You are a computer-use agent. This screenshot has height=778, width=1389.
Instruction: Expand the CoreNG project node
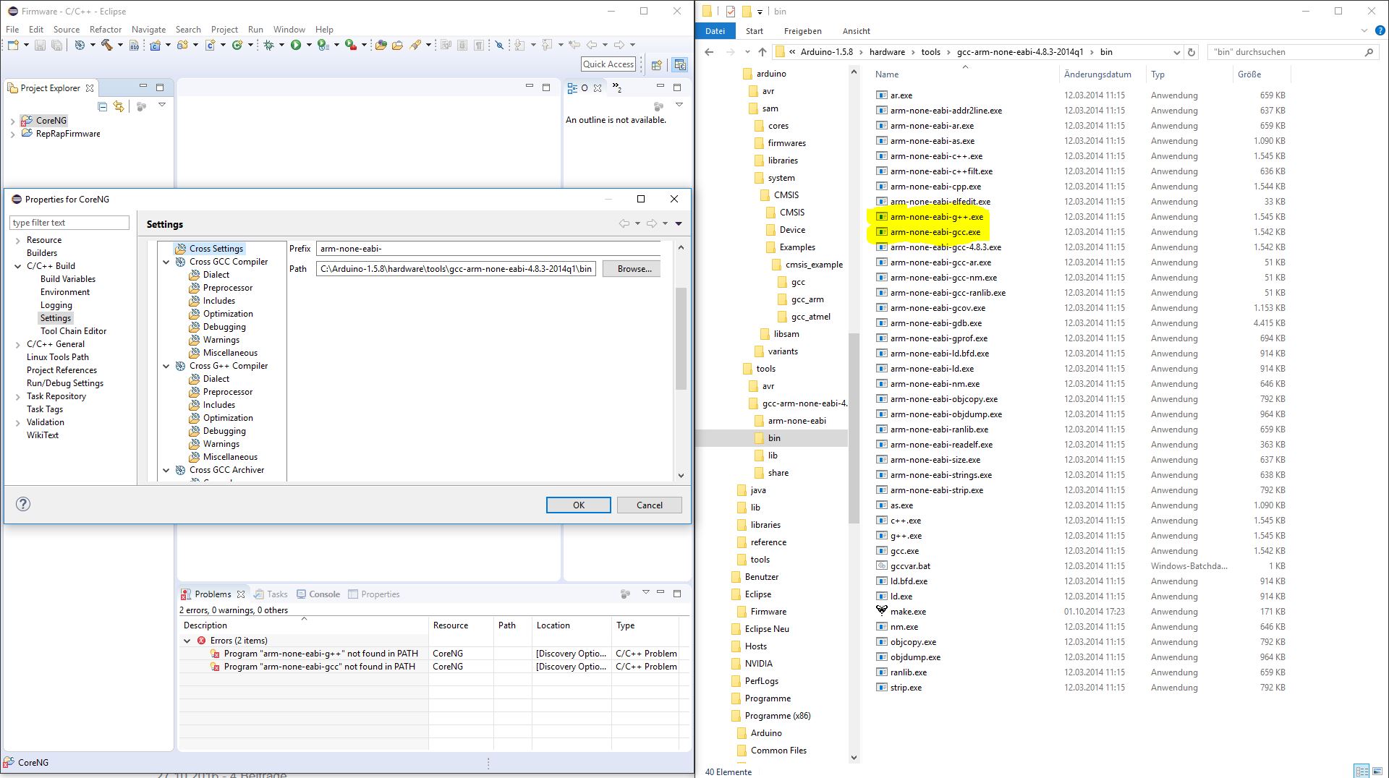coord(12,120)
